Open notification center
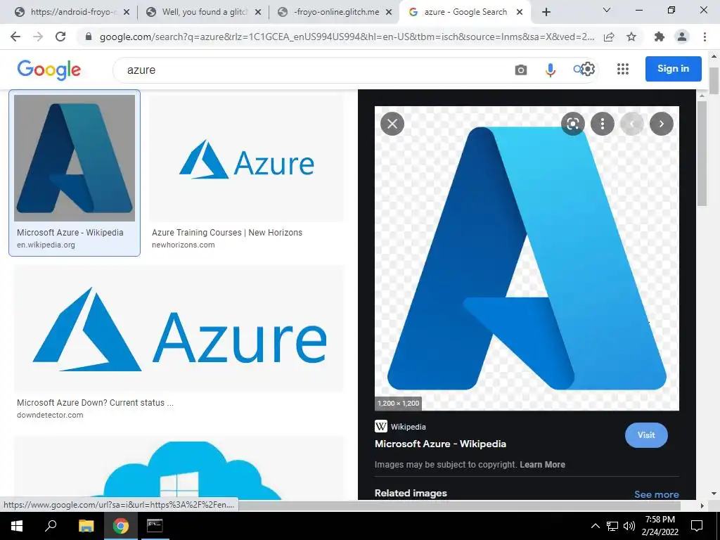The image size is (720, 540). click(x=697, y=526)
